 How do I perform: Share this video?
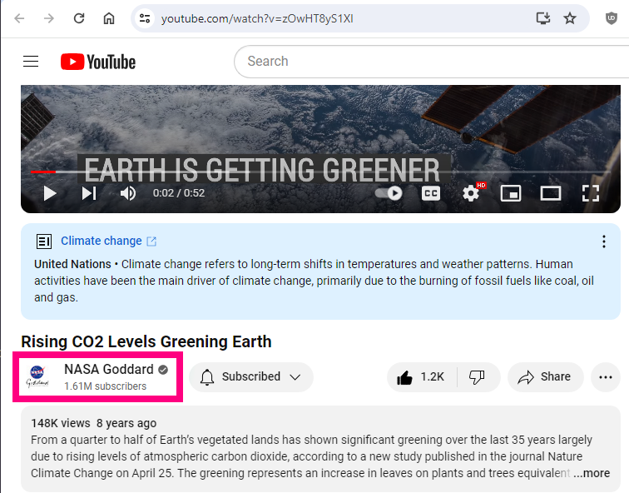point(544,377)
